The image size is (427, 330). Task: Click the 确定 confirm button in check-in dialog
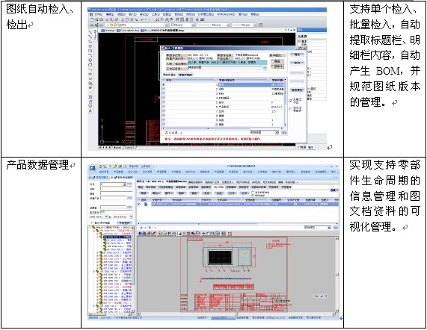point(297,55)
